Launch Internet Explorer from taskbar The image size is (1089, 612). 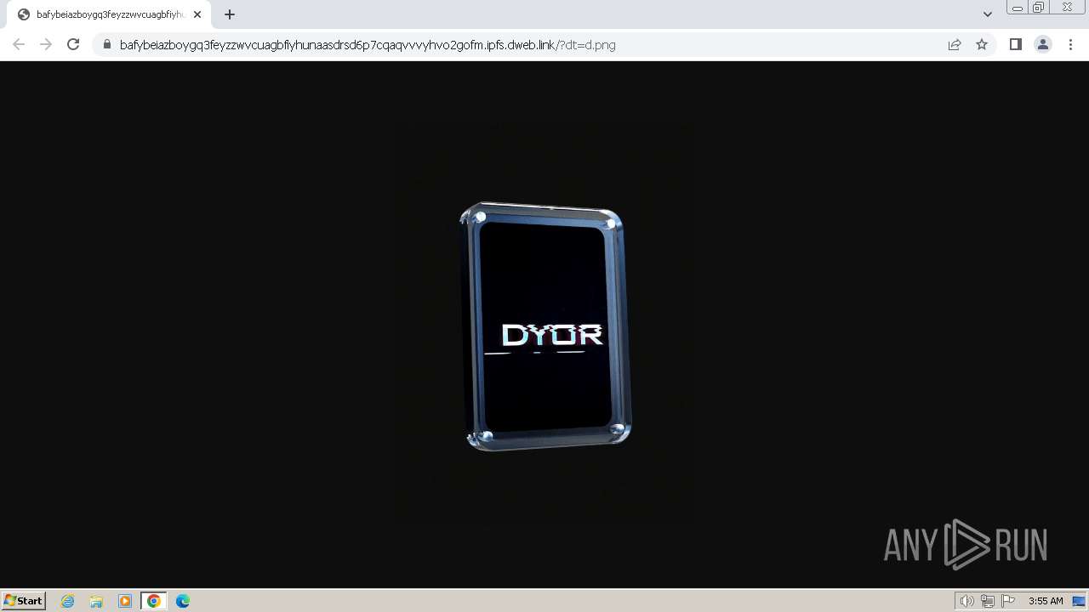tap(68, 601)
